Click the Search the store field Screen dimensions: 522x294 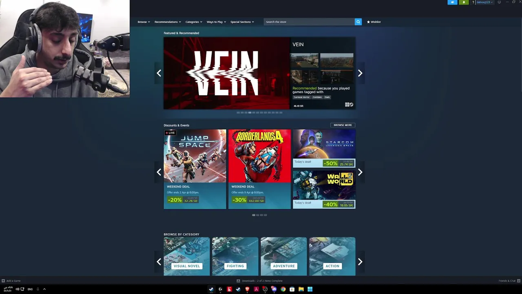[309, 22]
